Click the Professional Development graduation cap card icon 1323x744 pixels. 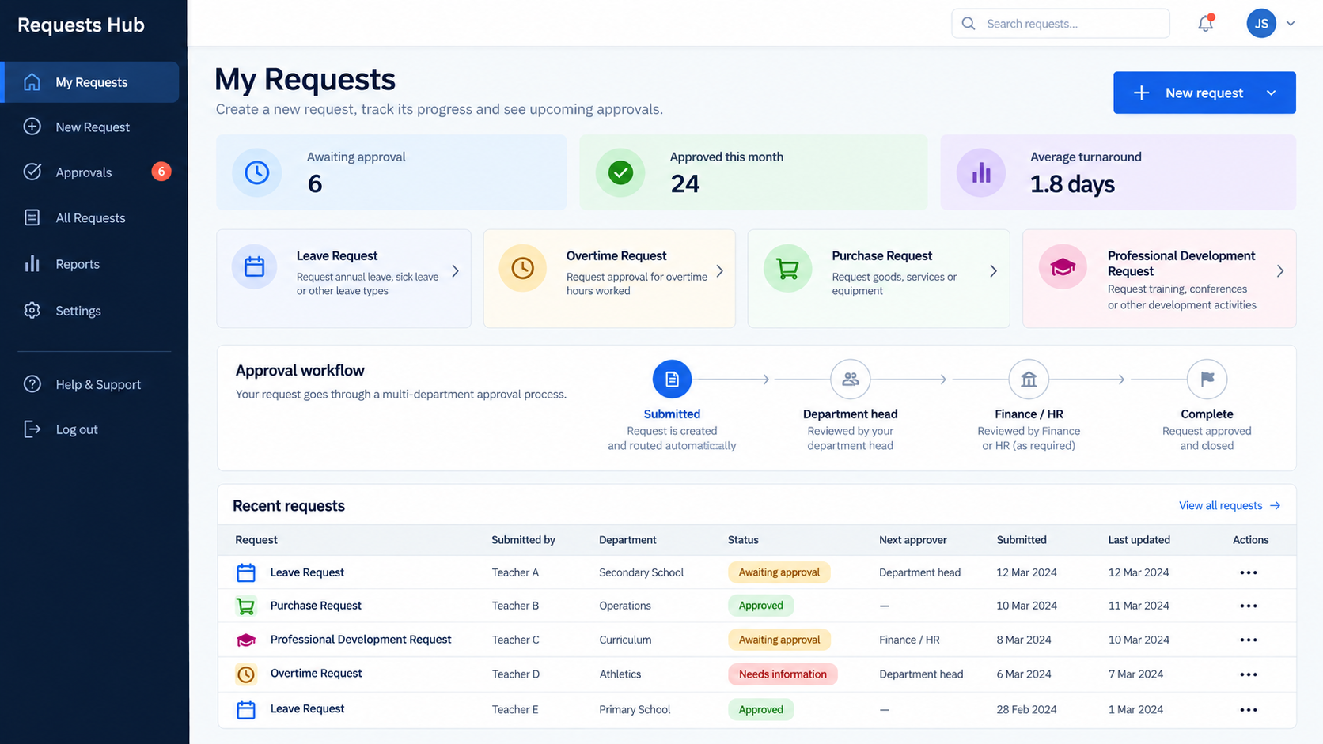coord(1063,267)
